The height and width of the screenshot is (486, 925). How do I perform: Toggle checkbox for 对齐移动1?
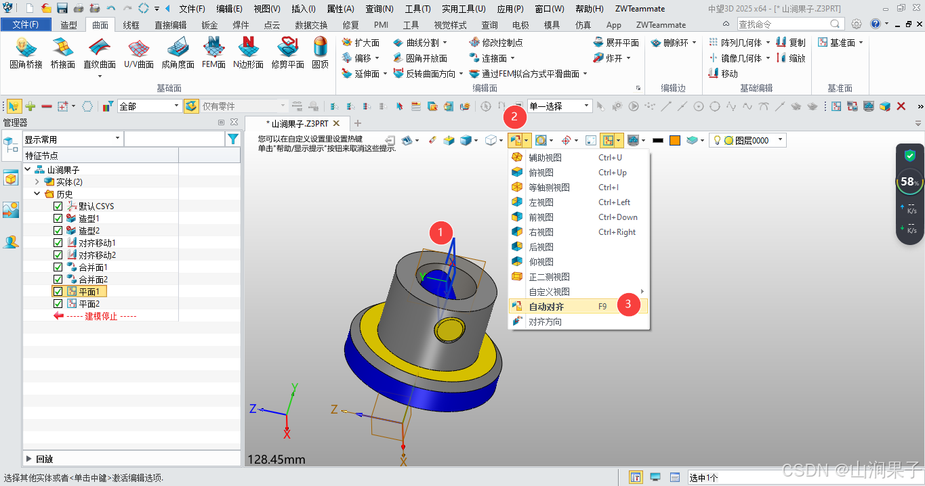pos(58,242)
